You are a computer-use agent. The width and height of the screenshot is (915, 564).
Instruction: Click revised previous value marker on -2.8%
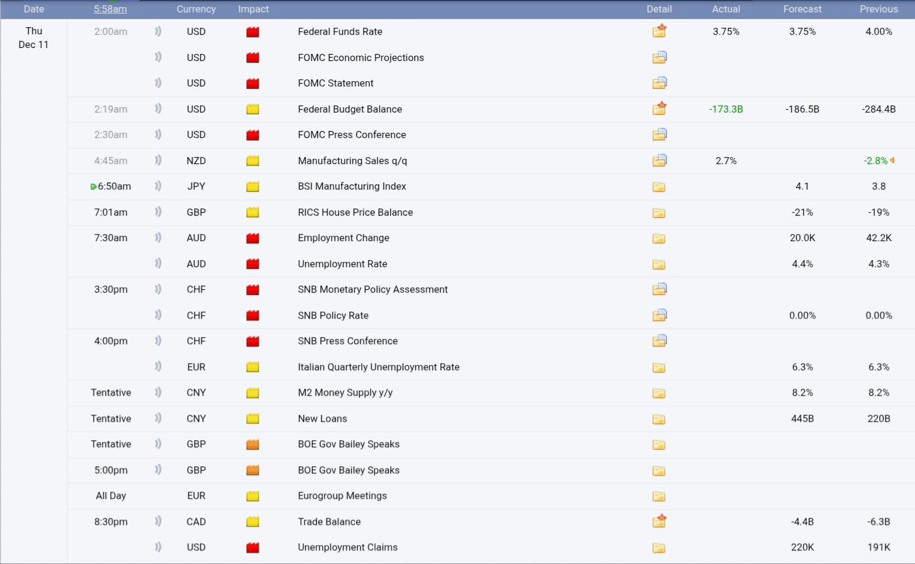(x=892, y=161)
